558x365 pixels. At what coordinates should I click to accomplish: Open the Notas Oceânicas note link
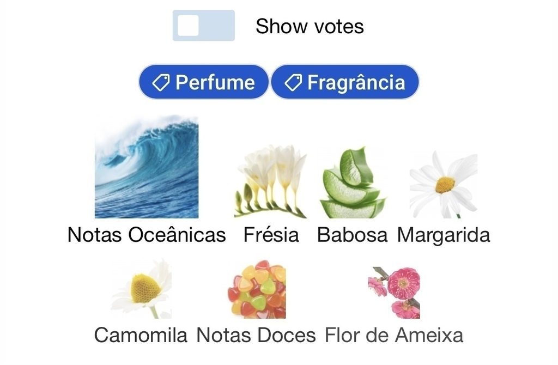click(x=147, y=235)
